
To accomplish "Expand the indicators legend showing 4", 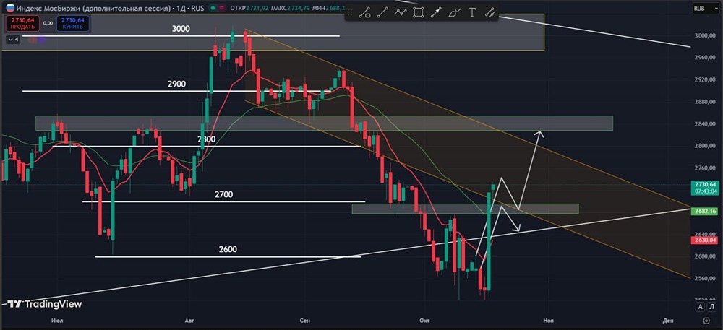I will point(12,40).
